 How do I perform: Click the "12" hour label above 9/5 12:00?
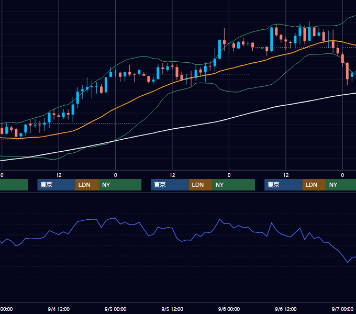[172, 175]
